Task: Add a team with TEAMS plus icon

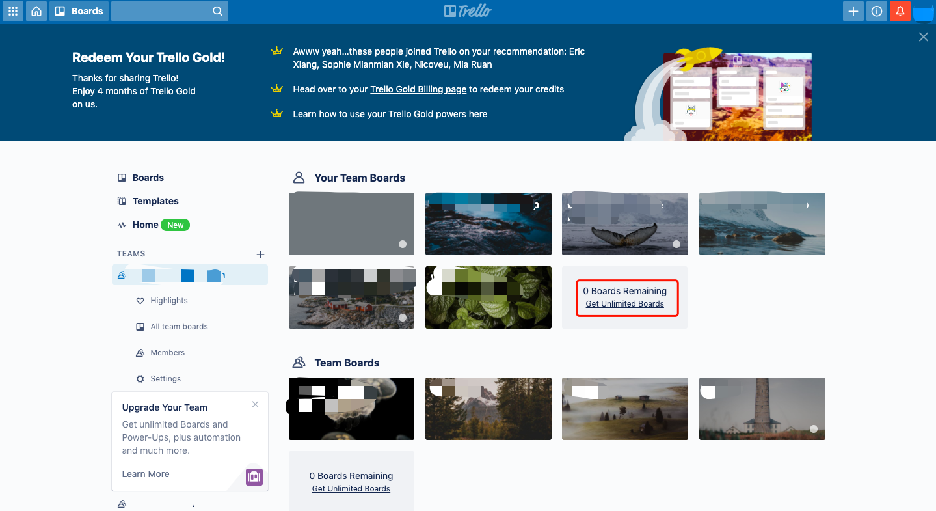Action: 260,255
